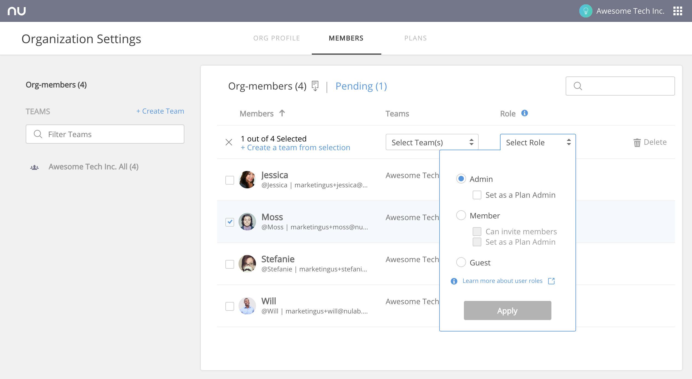Click Moss's name
692x379 pixels.
pos(272,217)
